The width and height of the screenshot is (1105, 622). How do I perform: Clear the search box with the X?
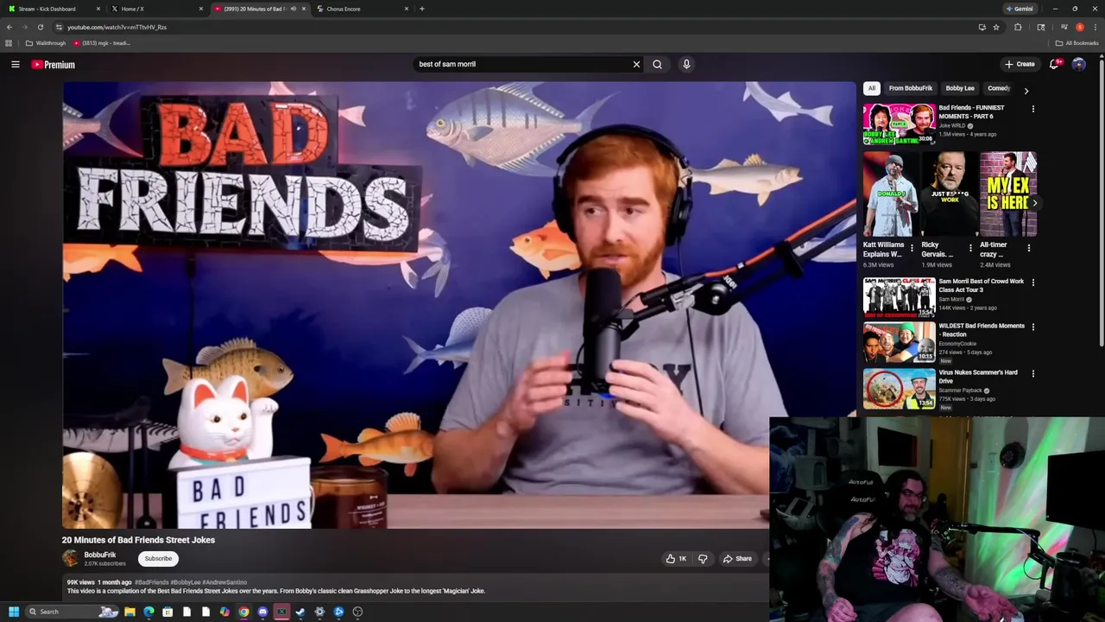click(636, 64)
